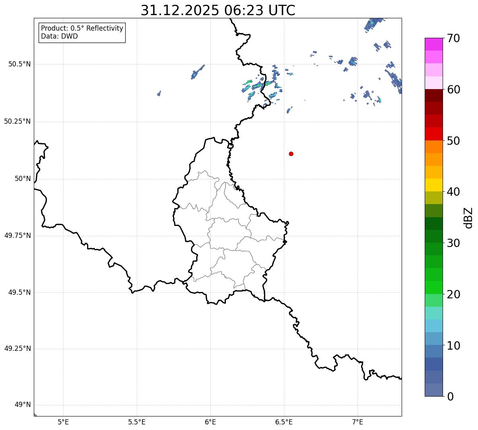The height and width of the screenshot is (430, 478).
Task: Pick the bright green swatch just above 20 dBZ
Action: (x=433, y=287)
